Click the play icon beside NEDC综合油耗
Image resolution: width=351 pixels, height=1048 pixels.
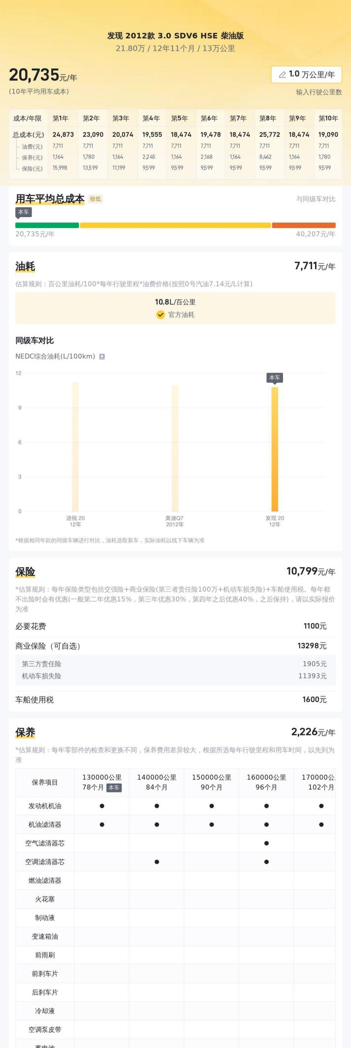pos(102,356)
